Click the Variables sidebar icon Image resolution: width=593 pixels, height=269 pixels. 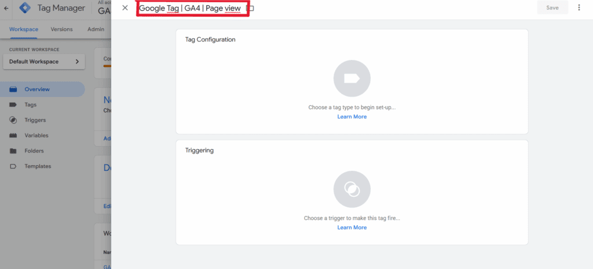point(13,136)
